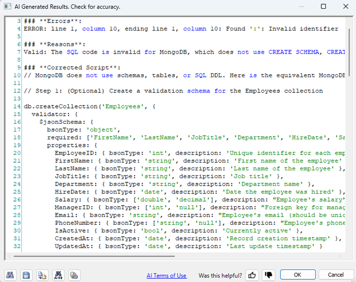Image resolution: width=356 pixels, height=282 pixels.
Task: Click the vertical scrollbar down arrow
Action: [x=348, y=248]
